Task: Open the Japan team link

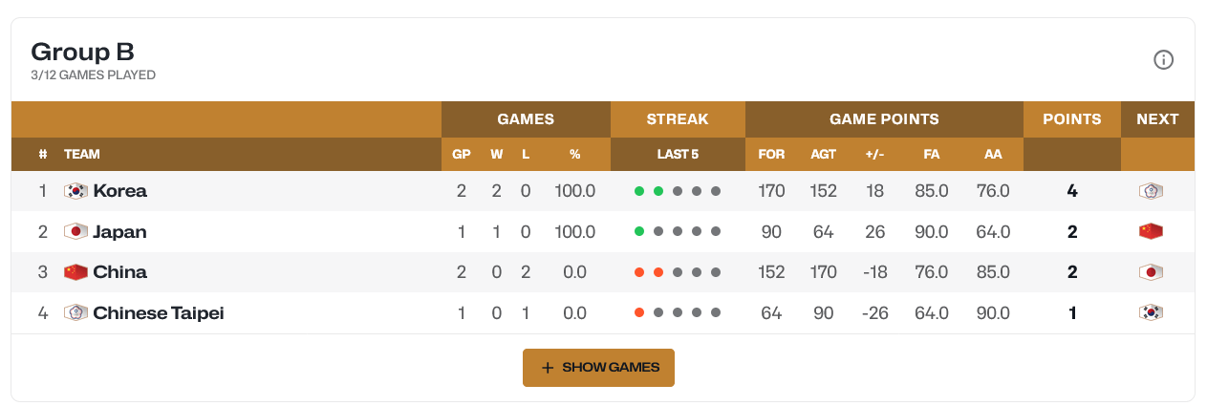Action: 119,232
